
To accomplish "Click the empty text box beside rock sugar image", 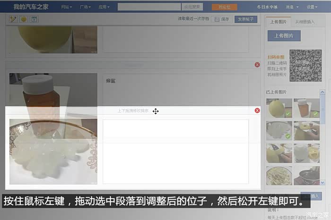I will [175, 152].
